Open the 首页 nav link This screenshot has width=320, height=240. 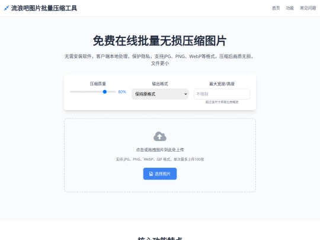276,8
